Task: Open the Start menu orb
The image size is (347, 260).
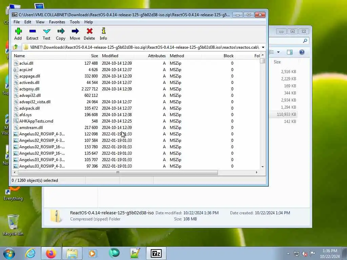Action: coord(9,253)
